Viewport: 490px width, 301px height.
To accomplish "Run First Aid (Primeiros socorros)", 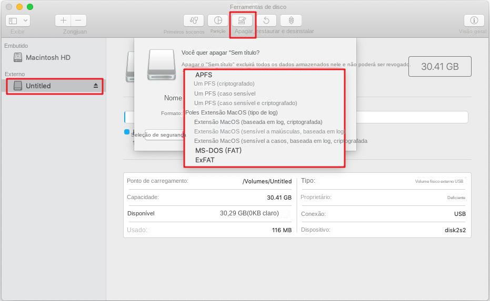I will pos(194,20).
